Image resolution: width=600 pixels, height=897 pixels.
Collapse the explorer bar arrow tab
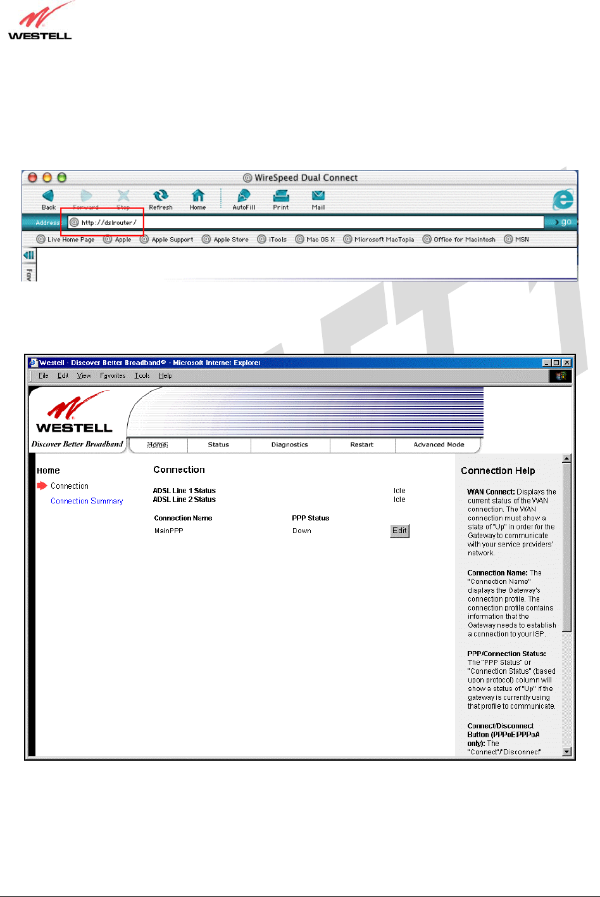coord(29,255)
